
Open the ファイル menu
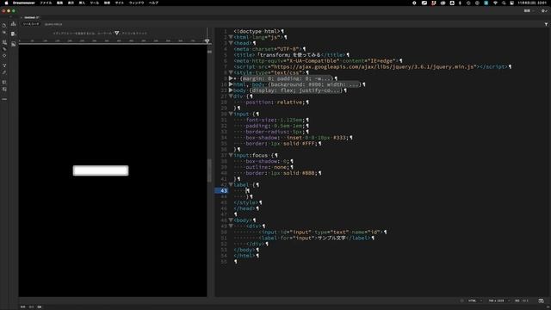[x=46, y=3]
